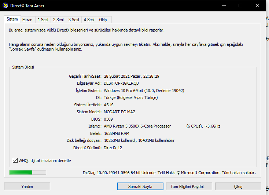Click the DirectX 12 version value
Viewport: 269px width, 195px height.
(x=113, y=148)
